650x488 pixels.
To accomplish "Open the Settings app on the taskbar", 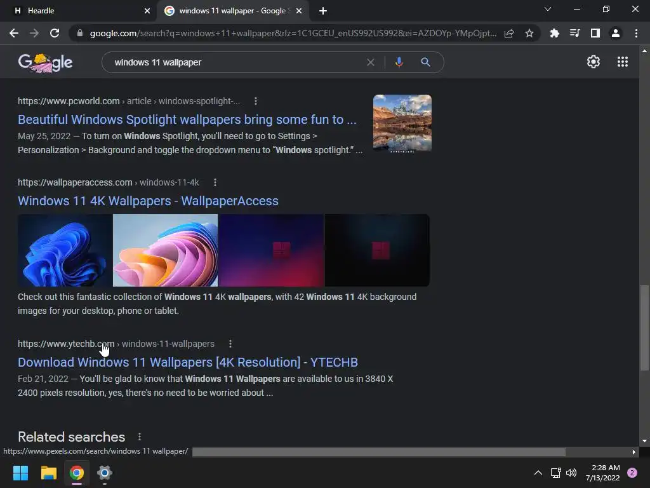I will [x=105, y=473].
